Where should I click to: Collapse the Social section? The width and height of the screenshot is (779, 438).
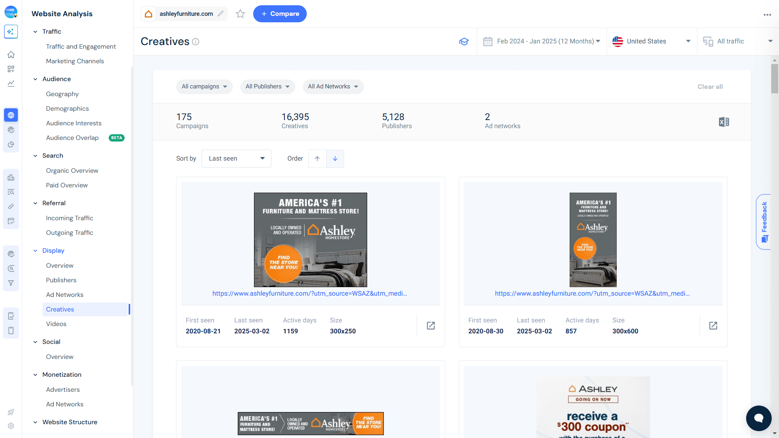[35, 342]
